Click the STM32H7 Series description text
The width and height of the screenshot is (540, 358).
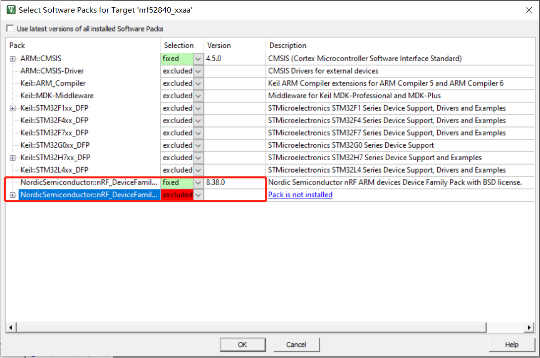[375, 158]
